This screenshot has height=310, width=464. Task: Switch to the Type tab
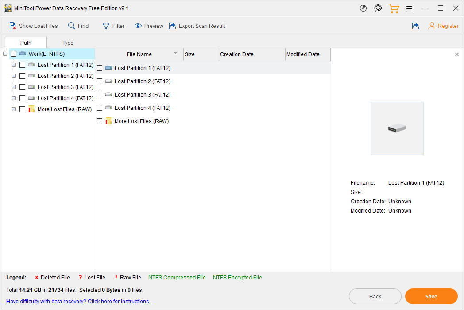[x=68, y=43]
